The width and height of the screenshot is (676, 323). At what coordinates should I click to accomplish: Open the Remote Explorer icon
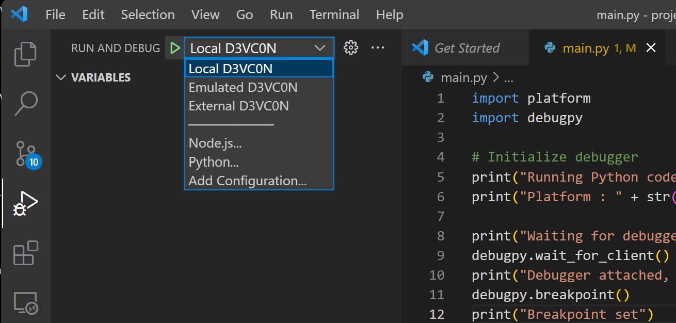click(25, 302)
